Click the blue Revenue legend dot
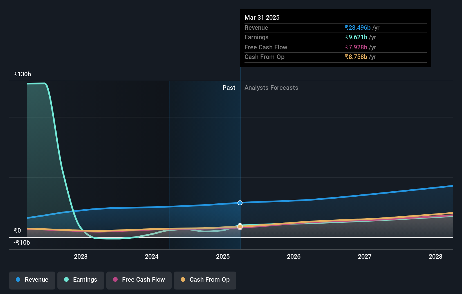The height and width of the screenshot is (294, 462). tap(17, 280)
